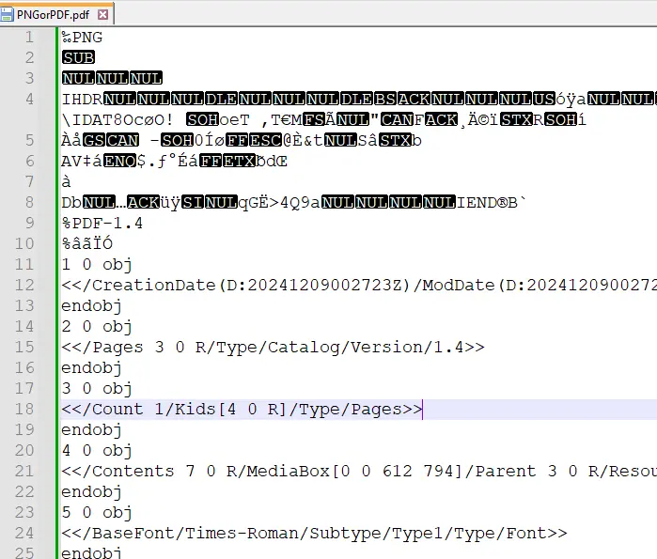Screen dimensions: 657x559
Task: Click the IHDR chunk text on line 4
Action: point(82,100)
